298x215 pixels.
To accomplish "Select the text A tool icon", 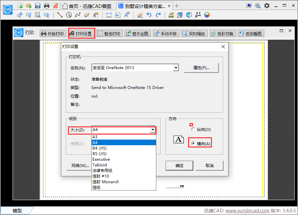I will 127,15.
